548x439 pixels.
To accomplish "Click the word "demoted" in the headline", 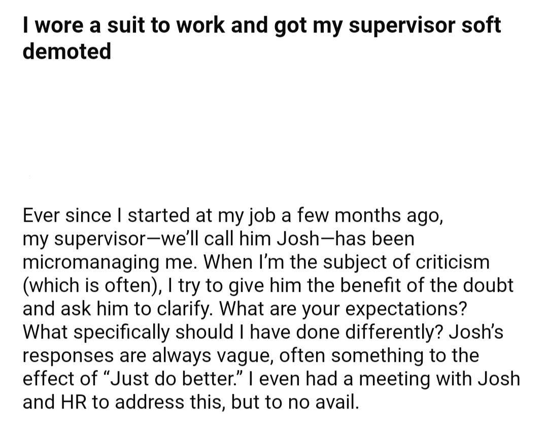I will coord(67,51).
